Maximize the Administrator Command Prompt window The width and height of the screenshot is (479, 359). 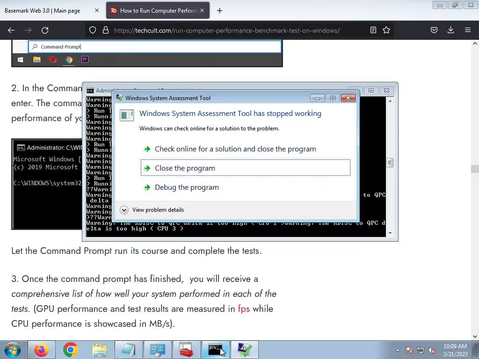pyautogui.click(x=371, y=90)
